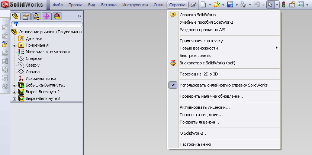Switch to DisplayManager color ball tab
This screenshot has width=312, height=155.
click(57, 16)
